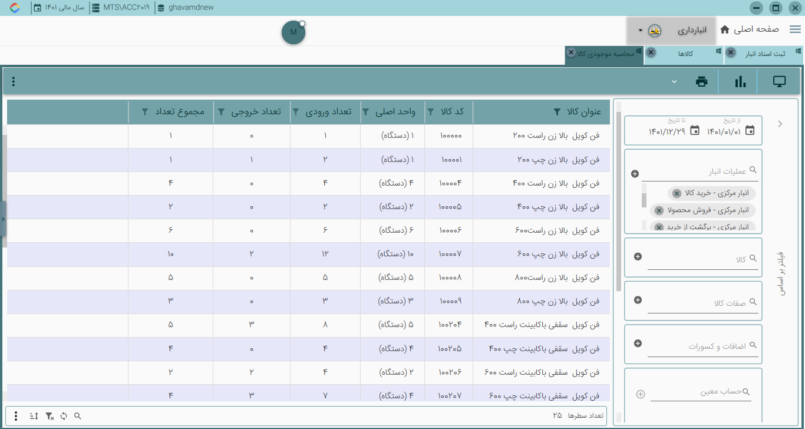This screenshot has height=429, width=805.
Task: Open the toolbar three-dot overflow menu
Action: coord(14,82)
